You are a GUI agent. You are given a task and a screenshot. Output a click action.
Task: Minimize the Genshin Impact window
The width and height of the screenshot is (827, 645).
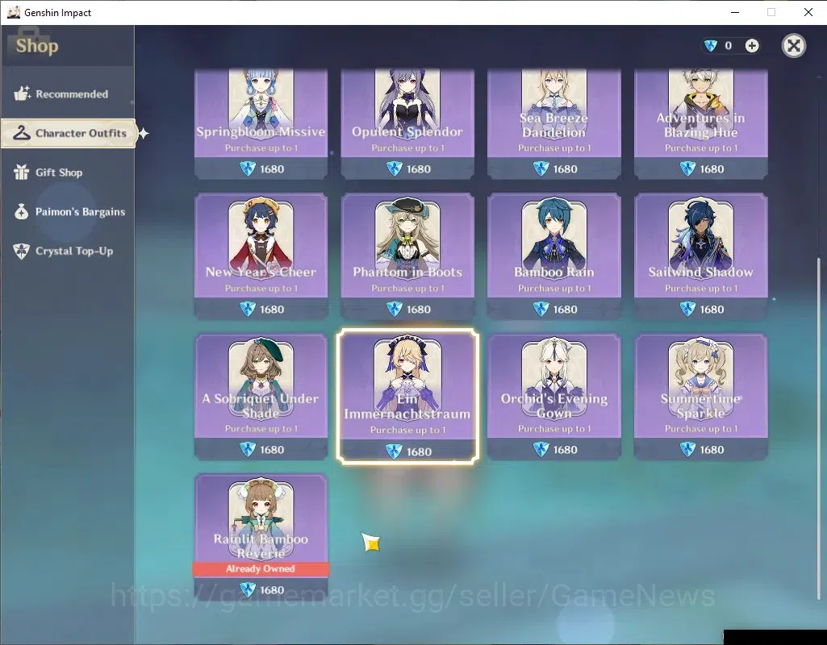click(735, 12)
